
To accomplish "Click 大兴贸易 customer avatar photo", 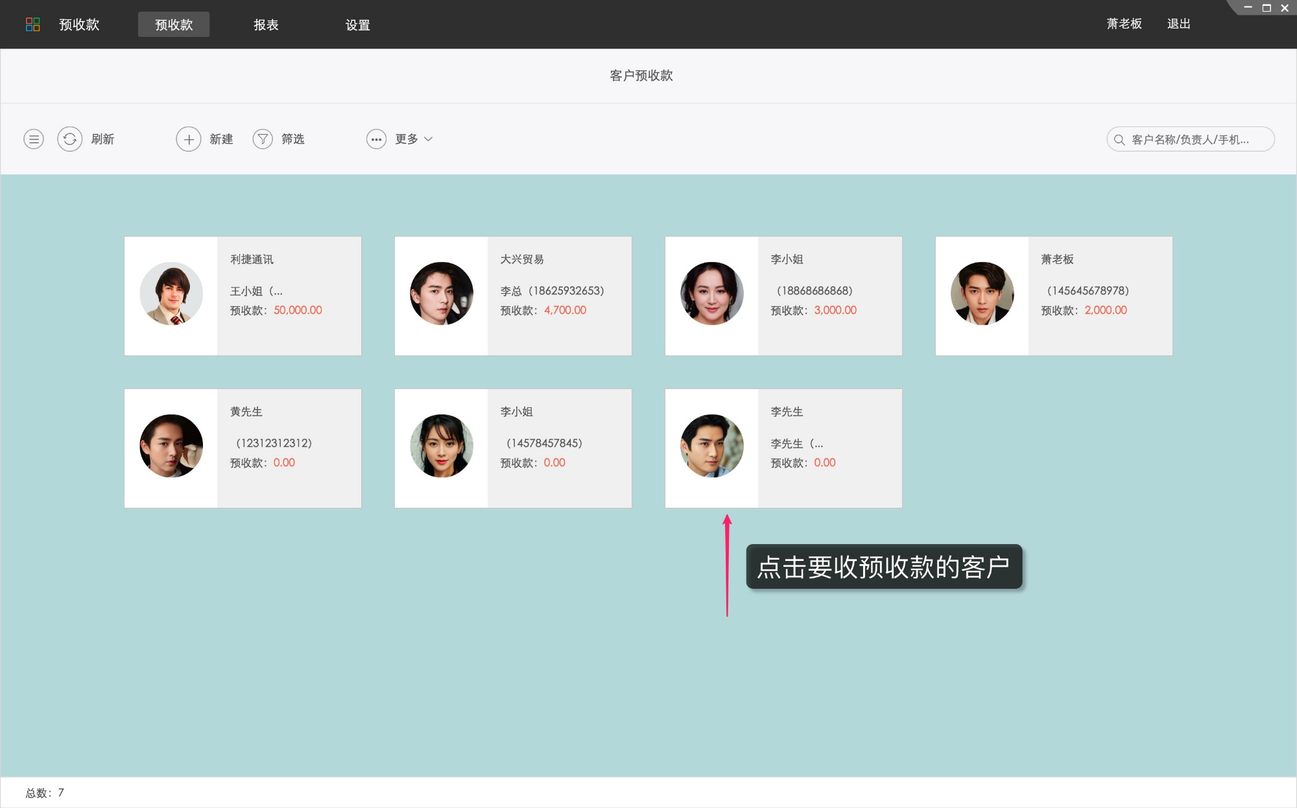I will 440,294.
